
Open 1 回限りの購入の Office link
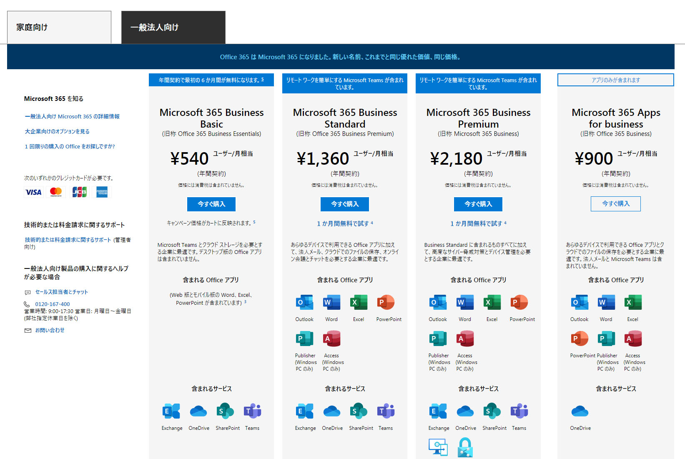70,146
